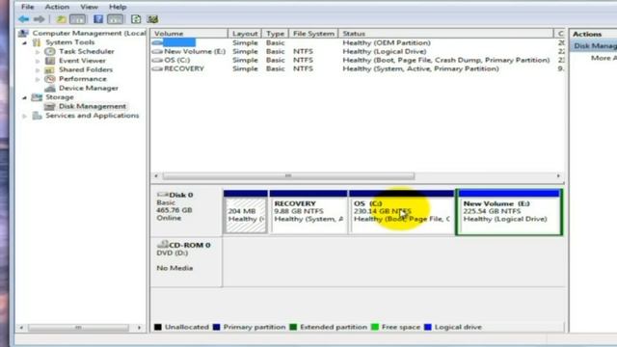The height and width of the screenshot is (347, 617).
Task: Click the Forward arrow toolbar icon
Action: pyautogui.click(x=39, y=19)
